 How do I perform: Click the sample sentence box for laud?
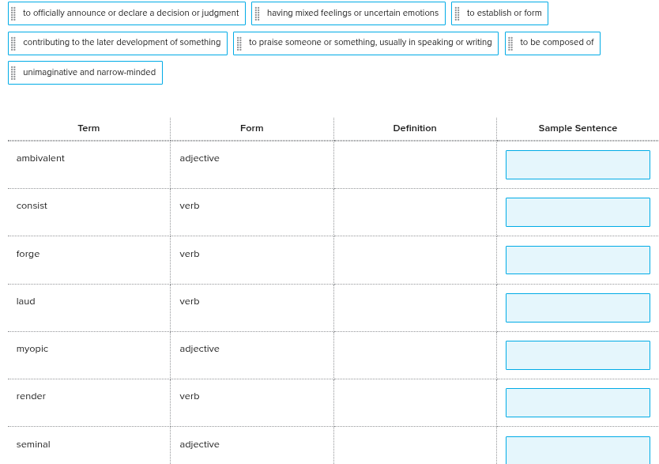[578, 308]
